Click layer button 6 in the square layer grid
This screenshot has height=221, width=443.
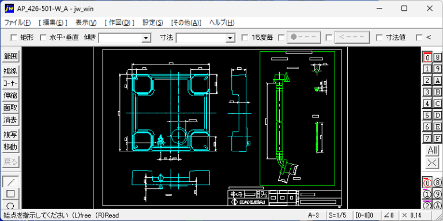tap(427, 127)
